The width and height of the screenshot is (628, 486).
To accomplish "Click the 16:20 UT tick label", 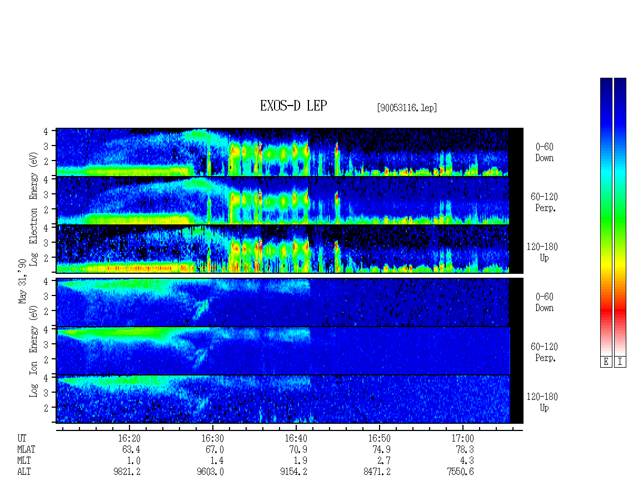I will click(129, 438).
